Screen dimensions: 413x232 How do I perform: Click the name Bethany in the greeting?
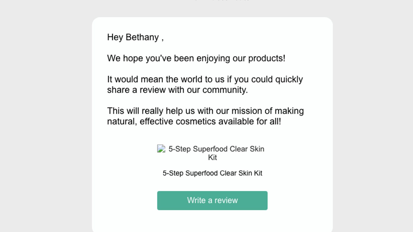(x=142, y=37)
